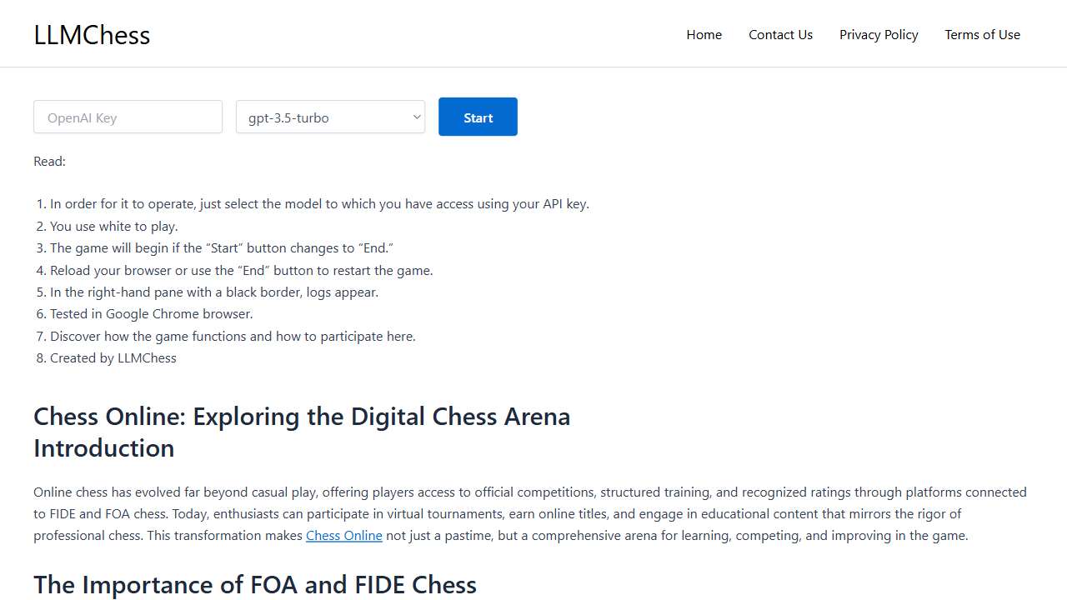This screenshot has width=1067, height=600.
Task: Click the chevron on the gpt-3.5-turbo combo box
Action: coord(416,117)
